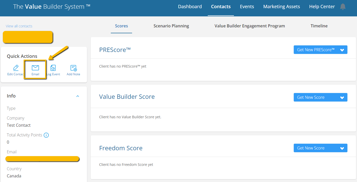Select the Scores tab

121,26
